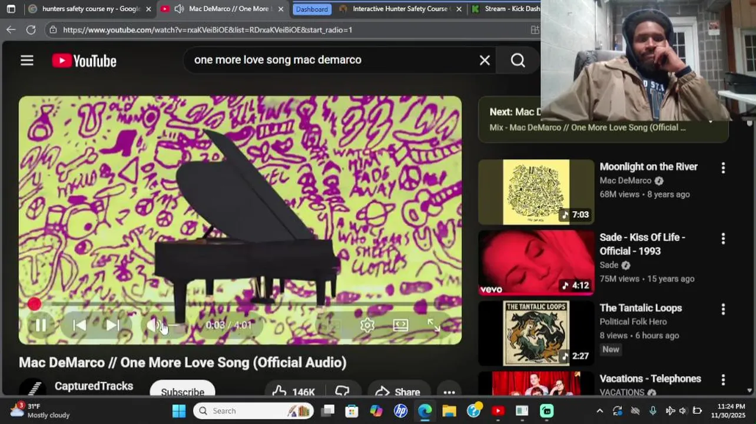
Task: Open the browser tab actions menu
Action: (11, 9)
